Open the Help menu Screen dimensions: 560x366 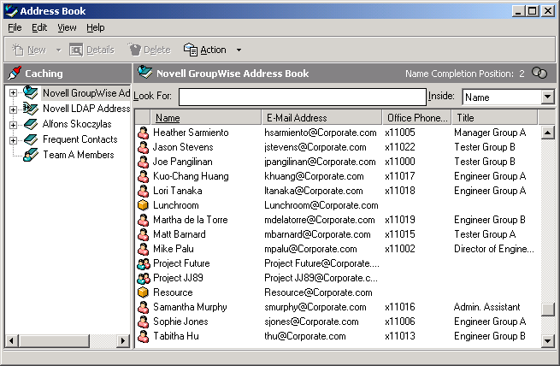96,27
